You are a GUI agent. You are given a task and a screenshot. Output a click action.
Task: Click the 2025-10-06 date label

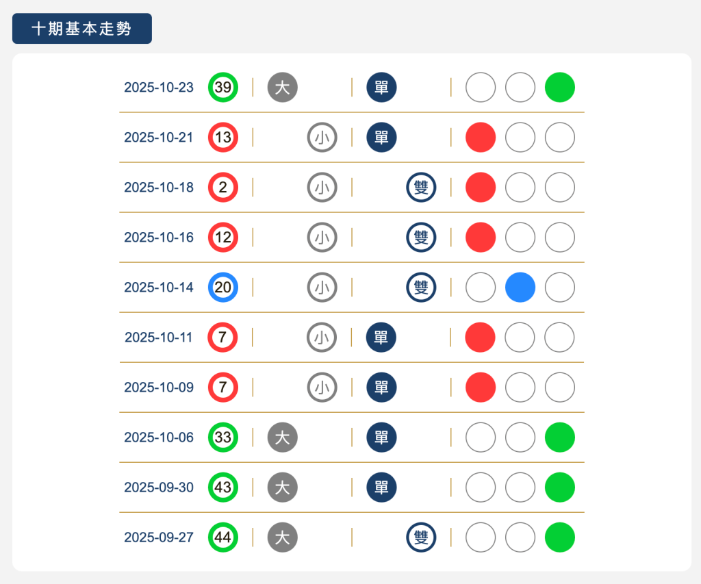pos(159,437)
